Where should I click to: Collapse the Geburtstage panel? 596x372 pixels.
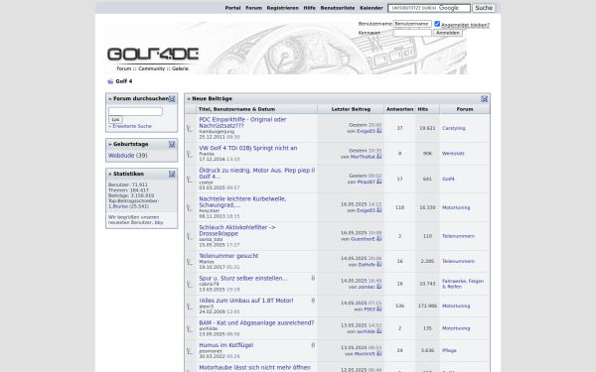pyautogui.click(x=172, y=144)
